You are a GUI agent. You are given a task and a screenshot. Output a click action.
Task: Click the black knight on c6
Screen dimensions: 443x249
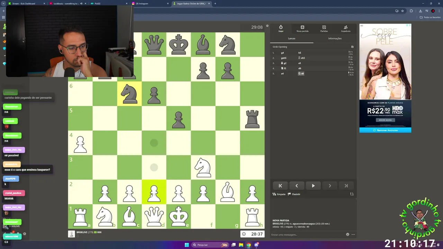point(129,94)
